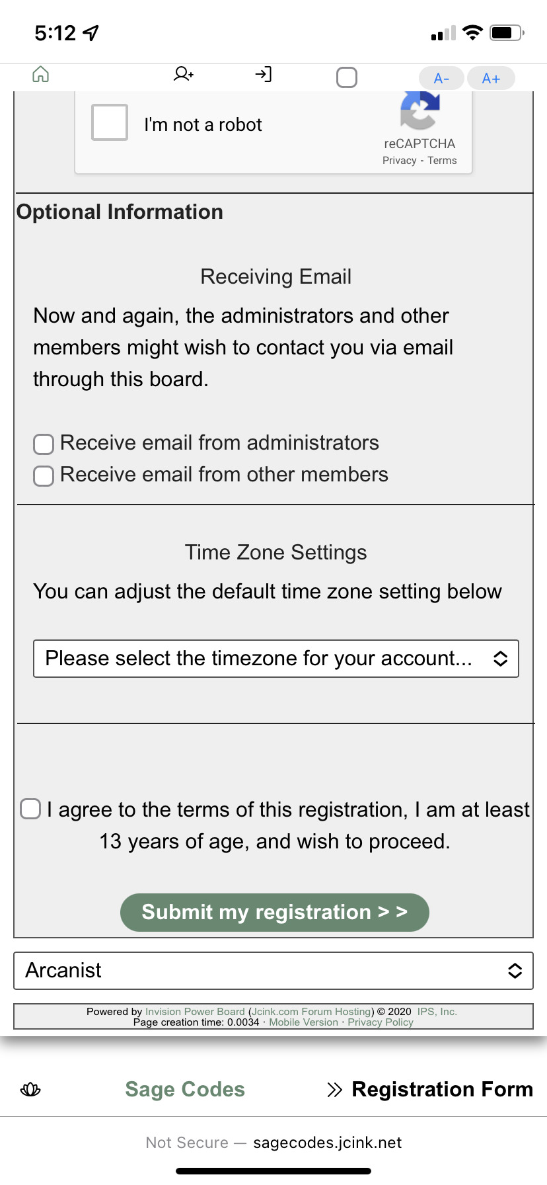The height and width of the screenshot is (1185, 547).
Task: Decrease font size with A- button
Action: point(441,78)
